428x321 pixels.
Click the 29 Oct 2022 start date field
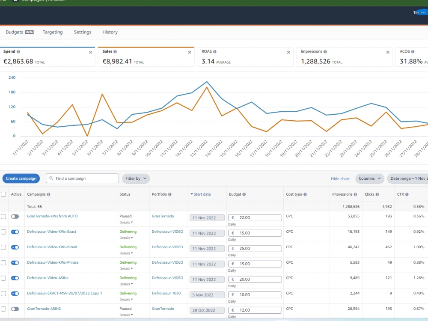(207, 310)
